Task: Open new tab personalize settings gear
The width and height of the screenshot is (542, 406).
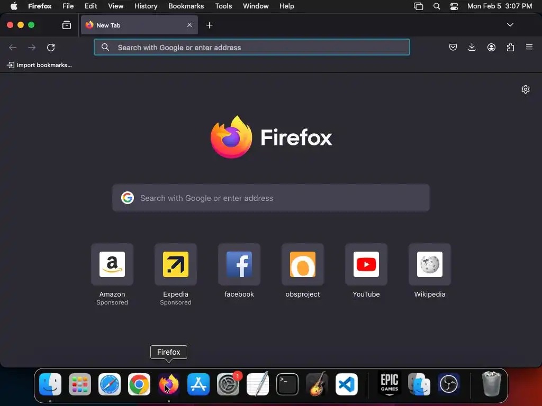Action: pyautogui.click(x=526, y=89)
